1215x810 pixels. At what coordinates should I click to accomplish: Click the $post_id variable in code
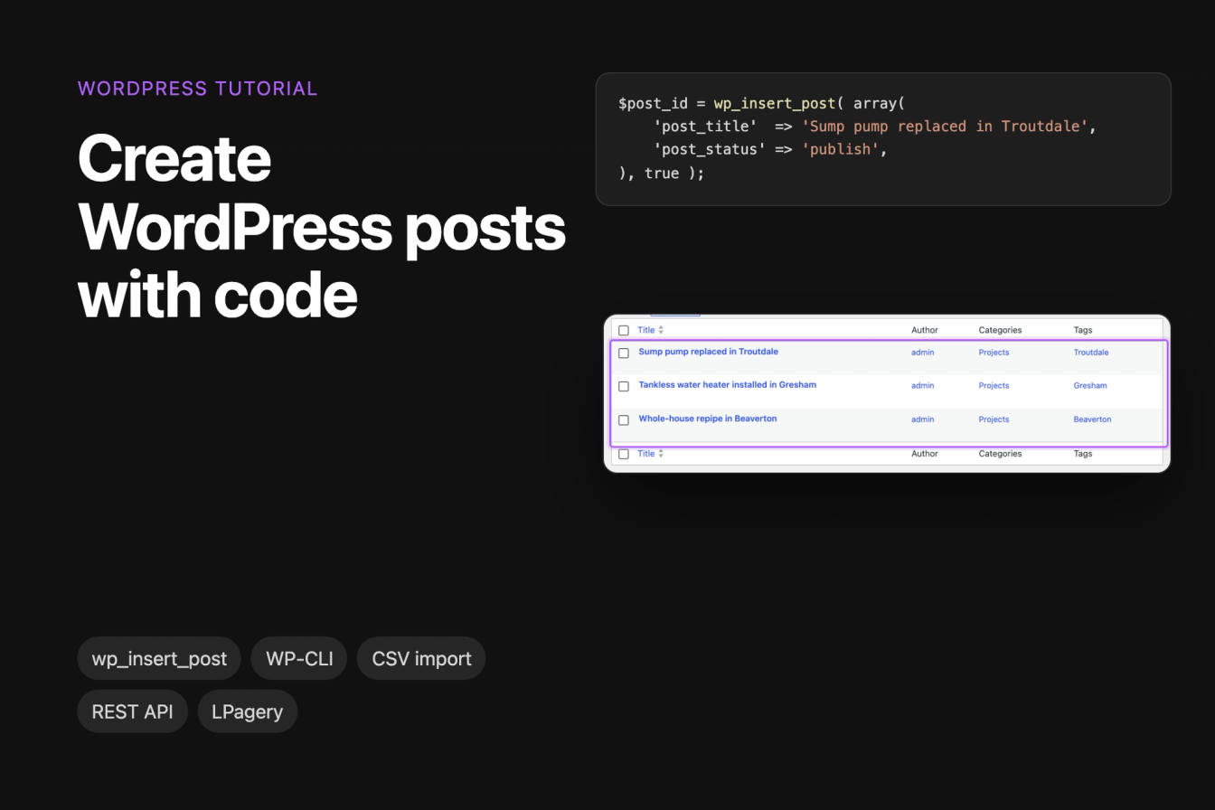653,104
